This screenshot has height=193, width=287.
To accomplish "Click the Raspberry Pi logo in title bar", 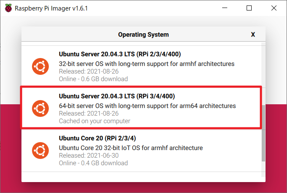I will (x=8, y=8).
